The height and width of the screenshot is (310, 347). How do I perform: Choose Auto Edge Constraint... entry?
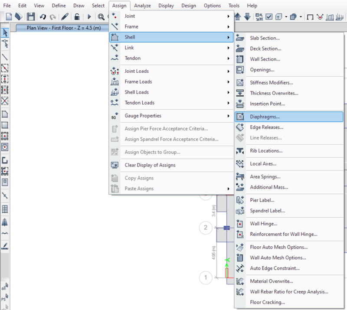275,268
